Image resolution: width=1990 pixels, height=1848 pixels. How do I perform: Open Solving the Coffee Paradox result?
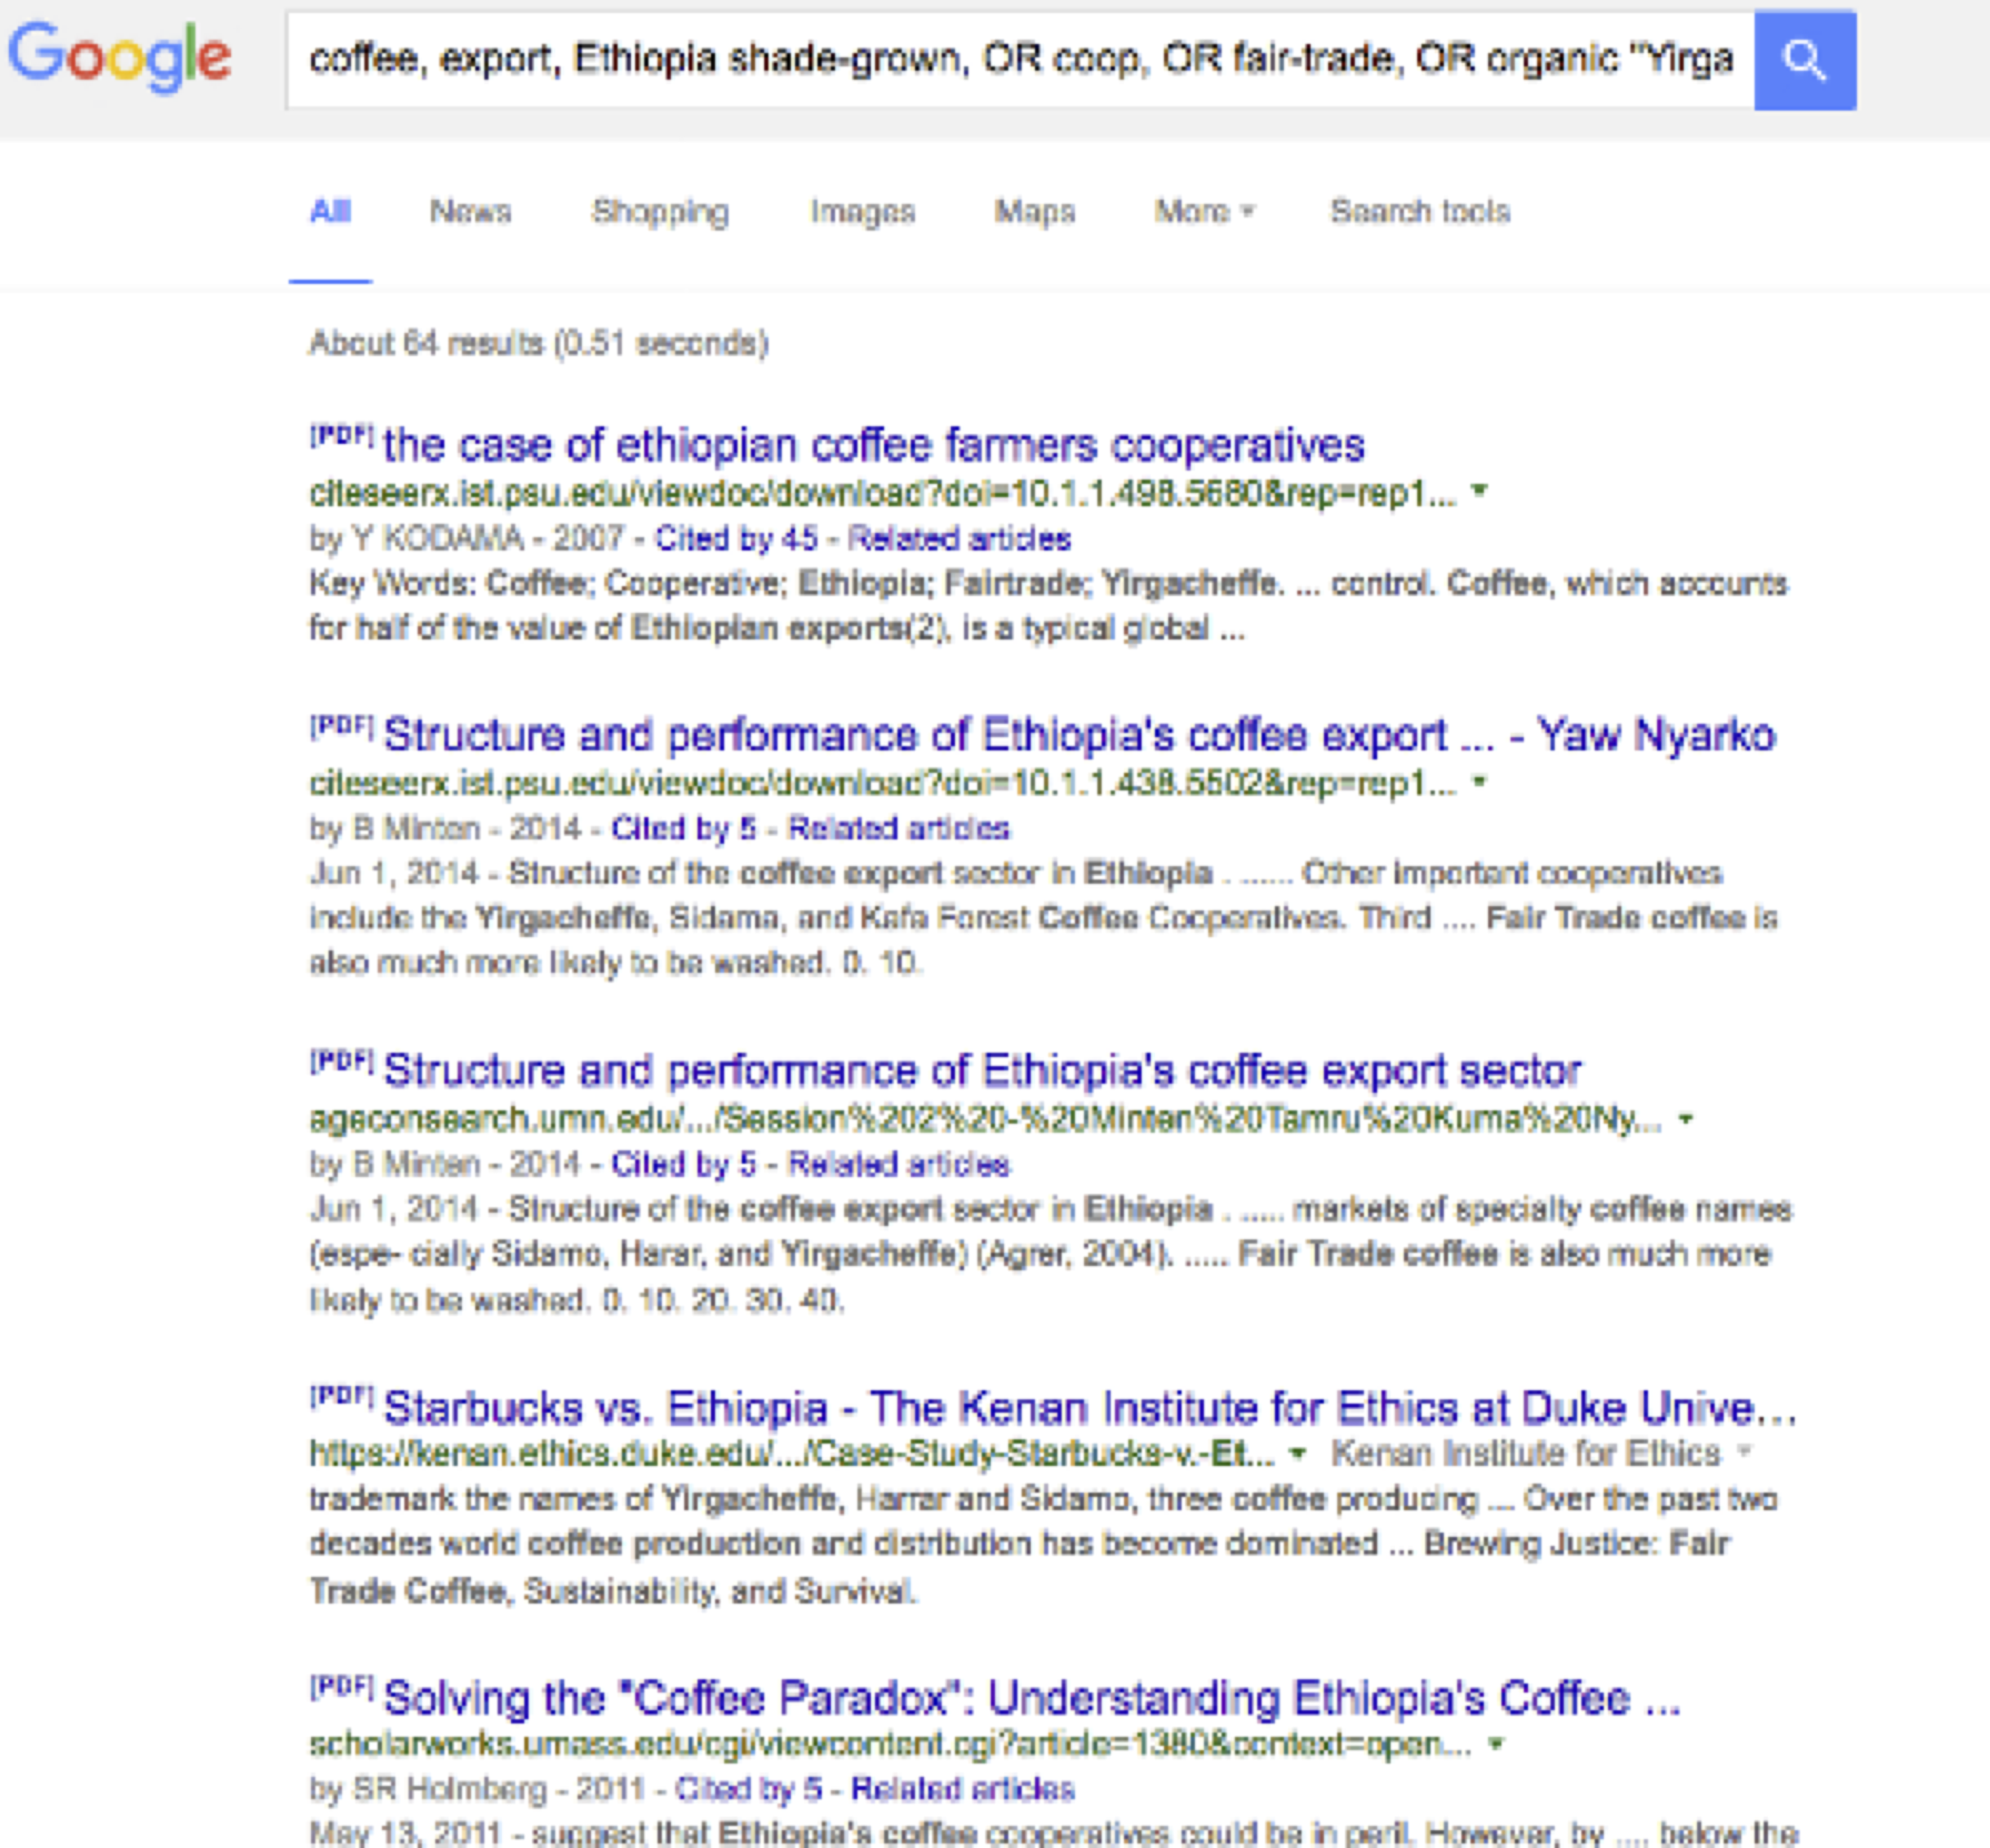(1031, 1698)
